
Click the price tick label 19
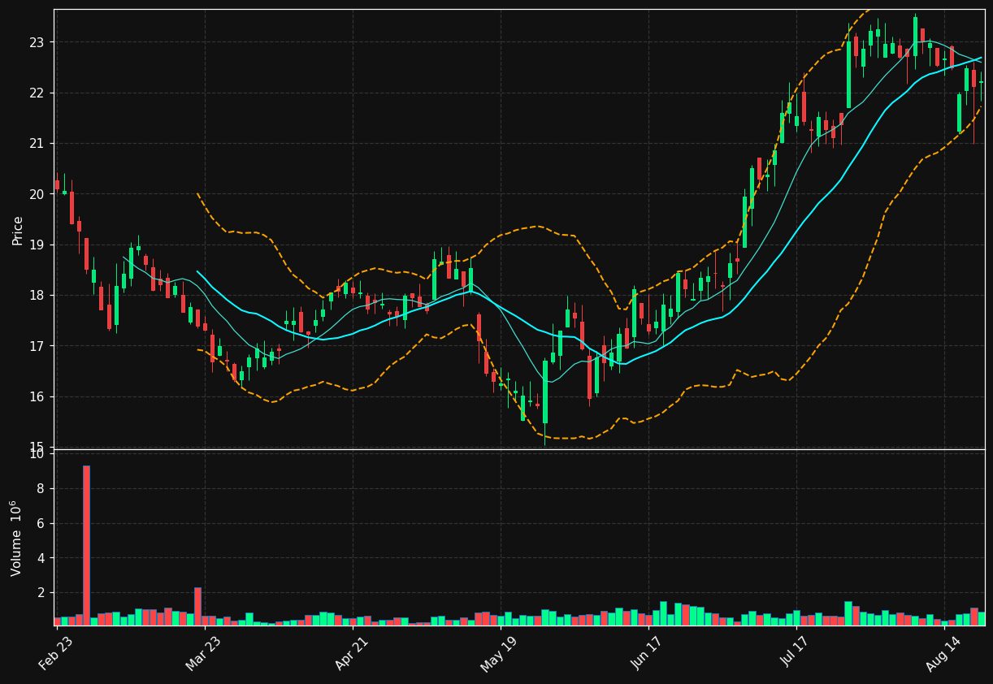[38, 245]
